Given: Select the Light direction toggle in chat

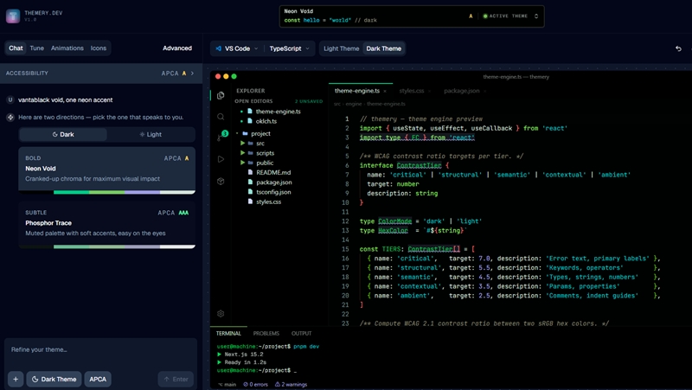Looking at the screenshot, I should point(151,134).
